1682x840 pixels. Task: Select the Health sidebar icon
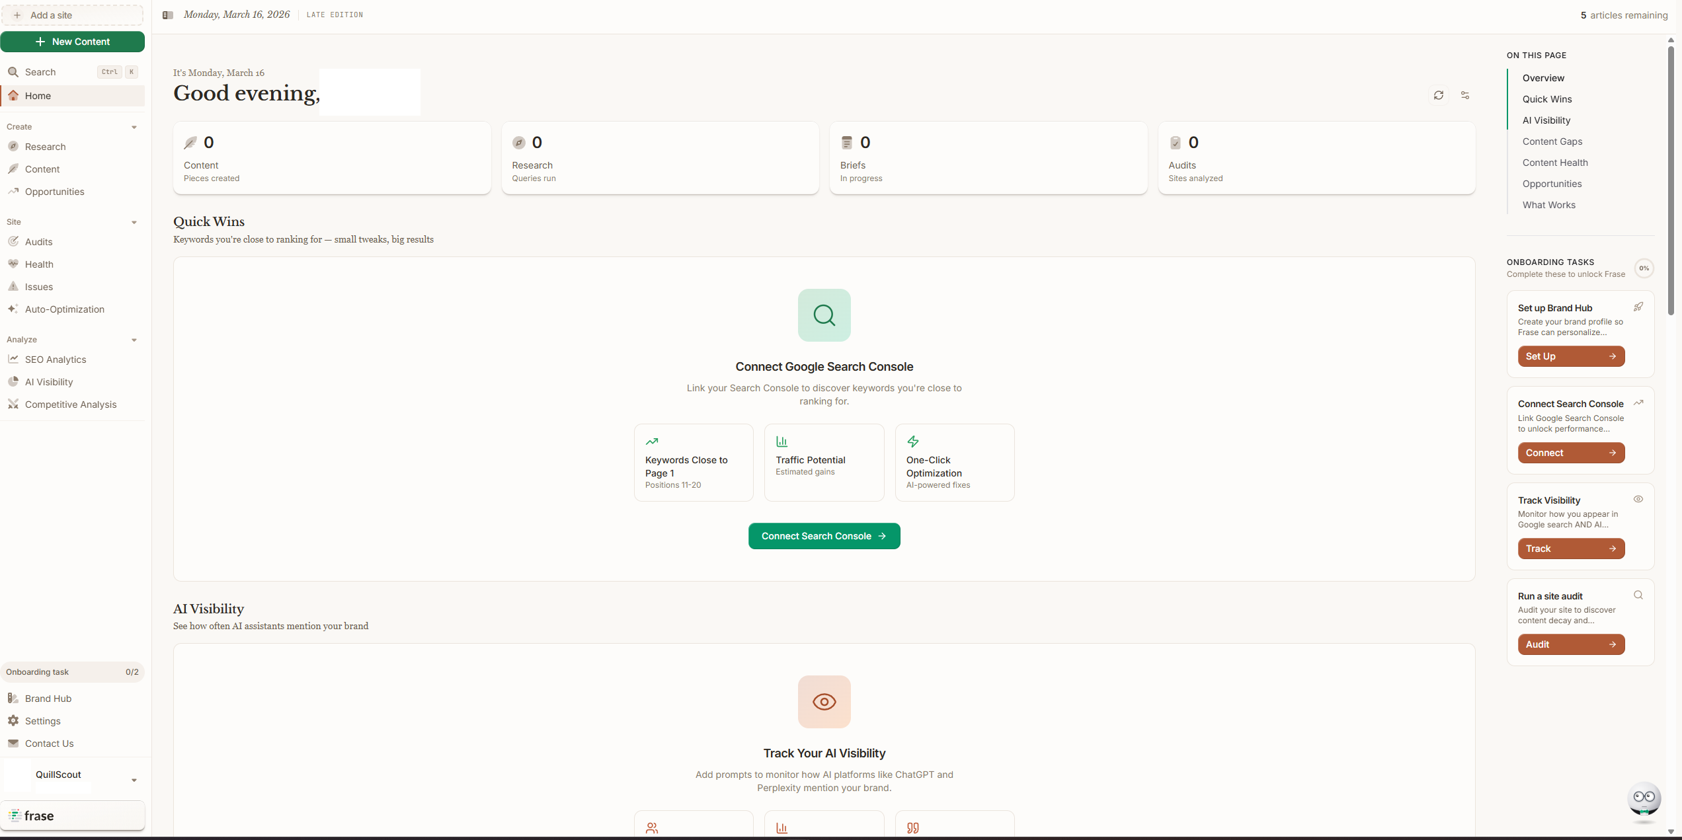click(x=13, y=264)
